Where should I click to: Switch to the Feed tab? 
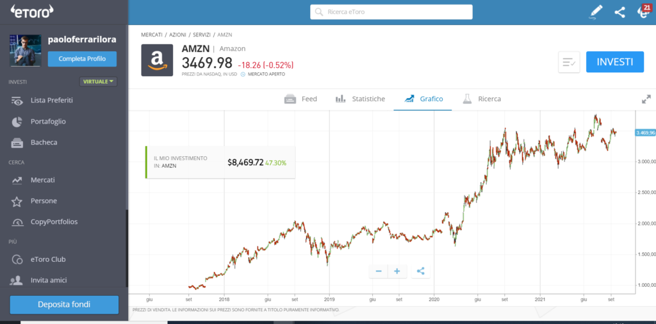301,99
